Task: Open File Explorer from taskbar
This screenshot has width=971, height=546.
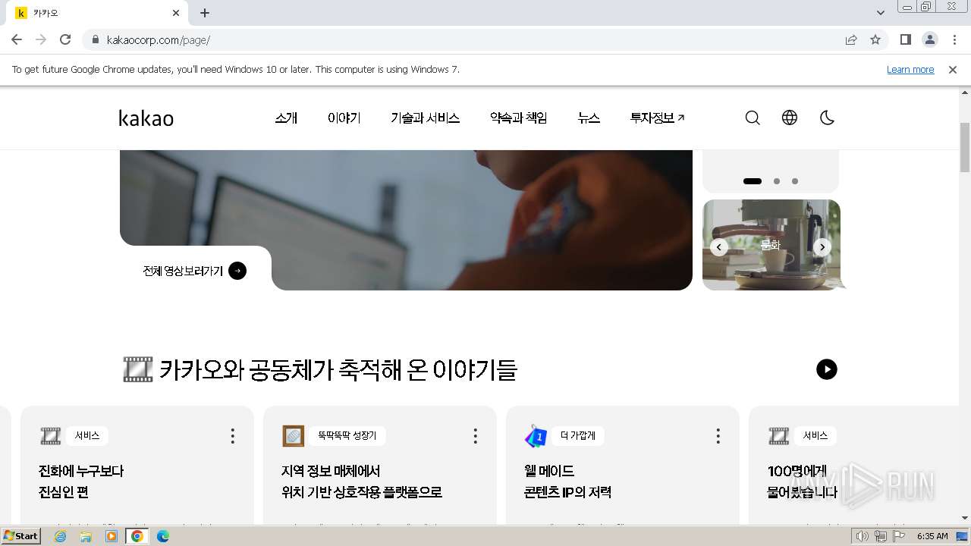Action: (x=86, y=536)
